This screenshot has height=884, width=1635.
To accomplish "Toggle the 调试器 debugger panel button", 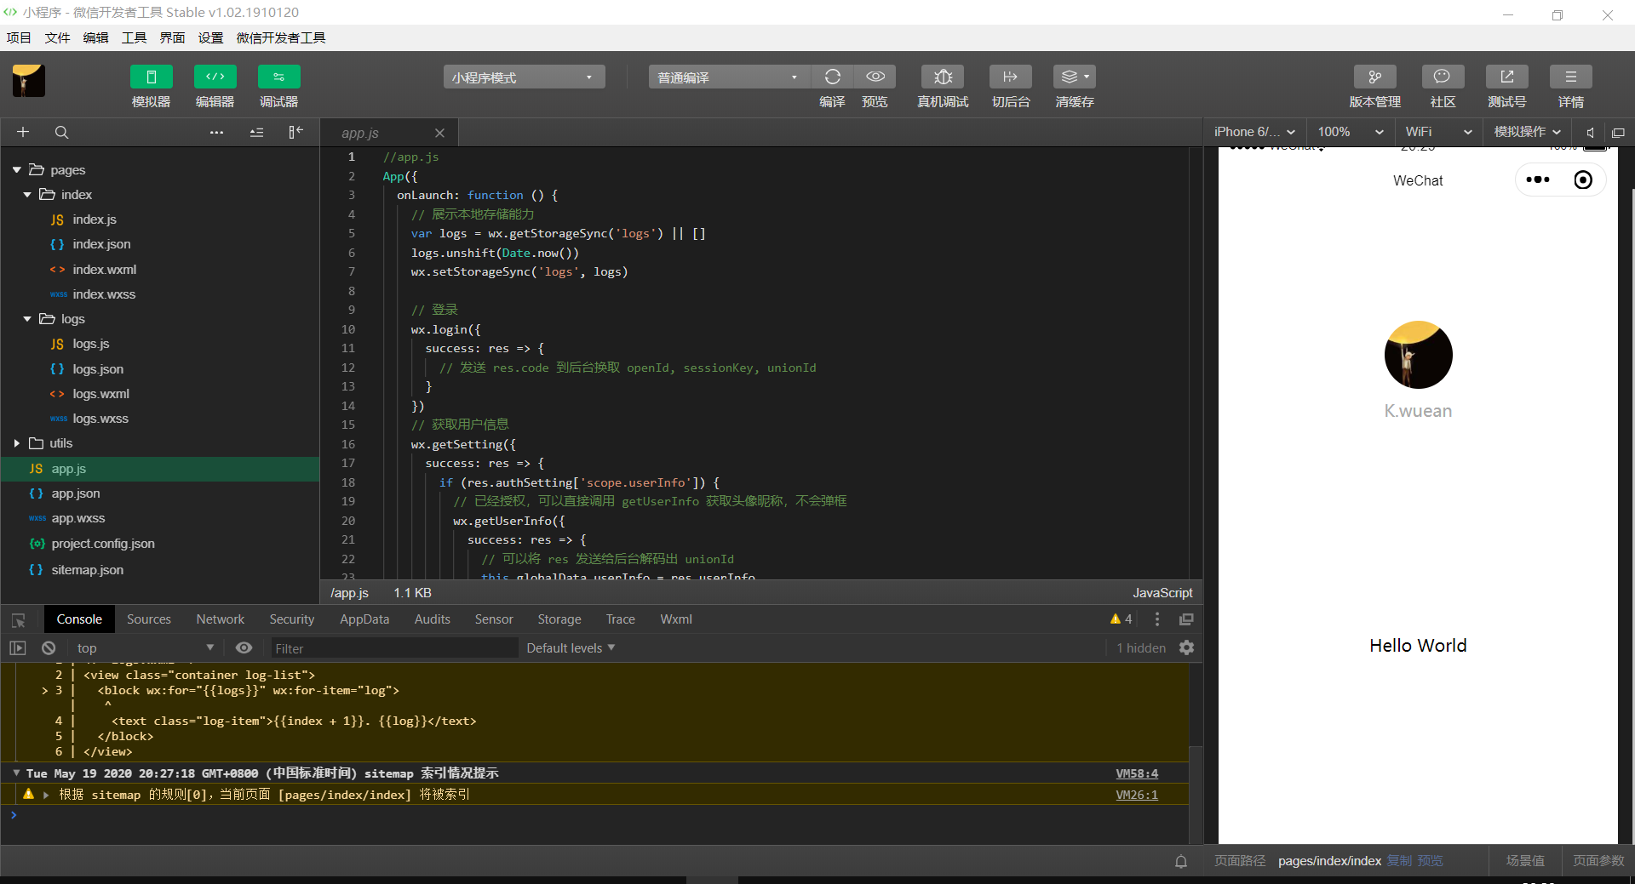I will (279, 77).
